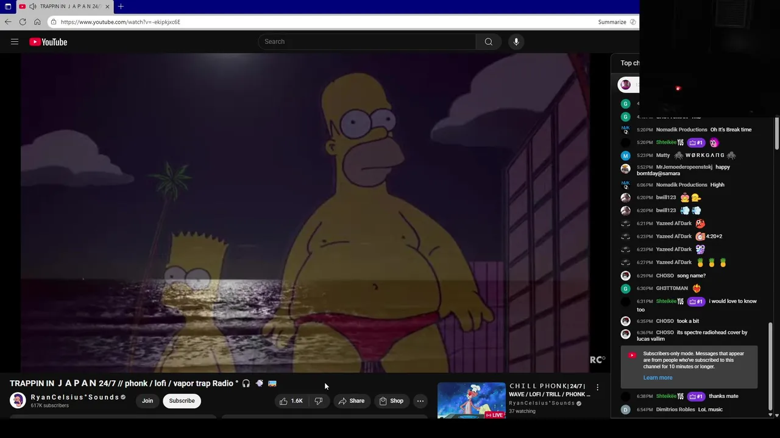Open the browser home page icon
The height and width of the screenshot is (438, 780).
point(37,22)
